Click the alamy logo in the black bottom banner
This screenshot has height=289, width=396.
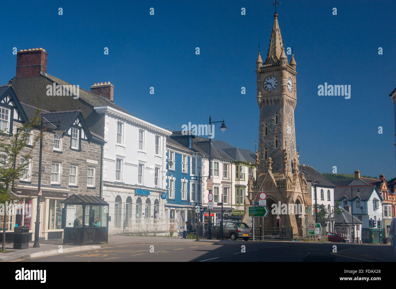31,275
